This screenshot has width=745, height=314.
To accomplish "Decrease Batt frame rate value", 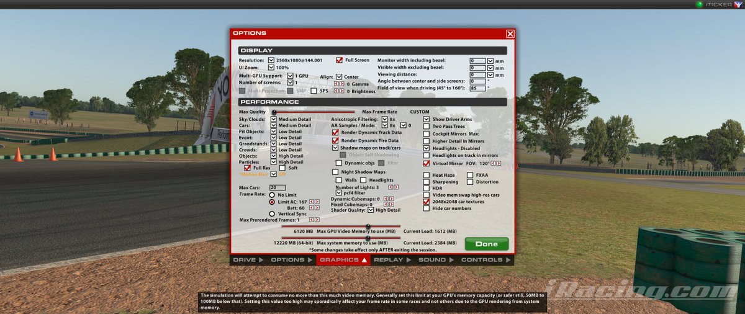I will tap(312, 208).
